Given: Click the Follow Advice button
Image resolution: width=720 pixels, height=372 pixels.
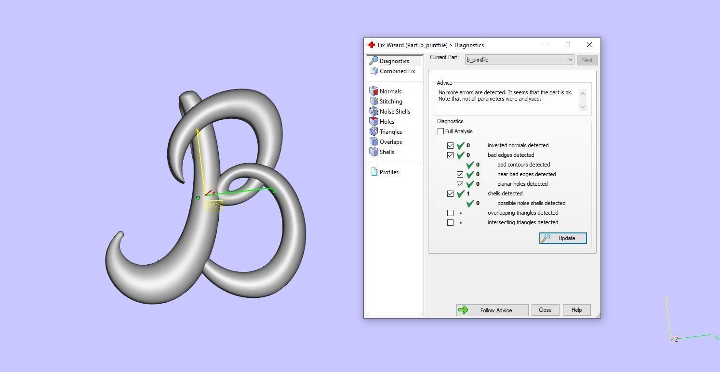Looking at the screenshot, I should [x=493, y=310].
